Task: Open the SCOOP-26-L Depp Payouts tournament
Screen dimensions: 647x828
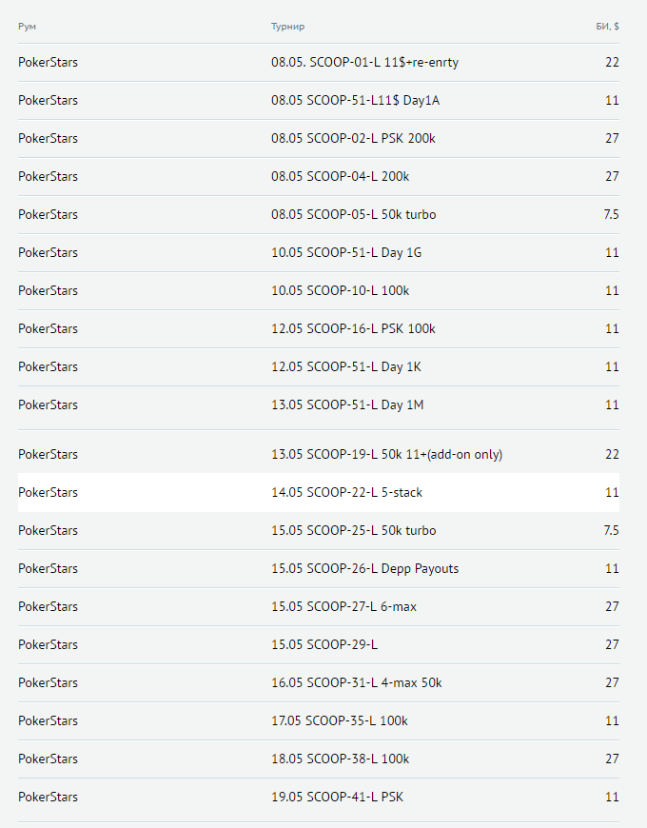Action: point(364,569)
